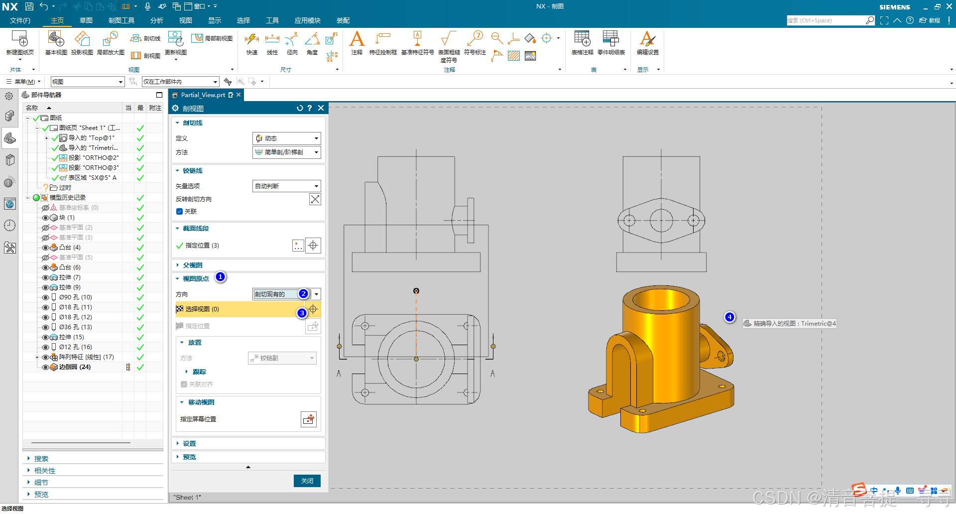Click the 指定屏幕位置 specify screen position icon
Screen dimensions: 956x514
point(309,419)
